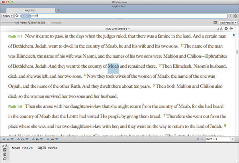The width and height of the screenshot is (239, 163).
Task: Click the text size AA icon
Action: click(220, 29)
